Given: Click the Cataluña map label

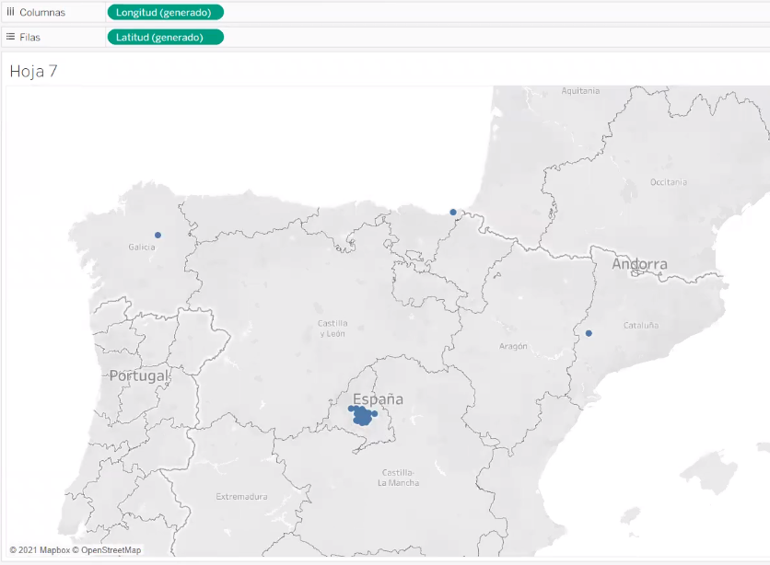Looking at the screenshot, I should click(641, 325).
